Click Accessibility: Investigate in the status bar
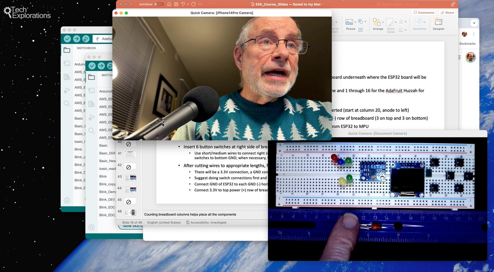Image resolution: width=494 pixels, height=272 pixels. click(206, 222)
